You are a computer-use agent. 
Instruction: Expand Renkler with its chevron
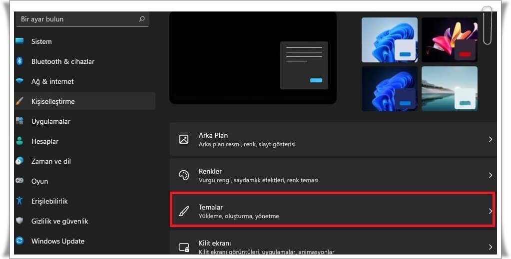click(490, 175)
